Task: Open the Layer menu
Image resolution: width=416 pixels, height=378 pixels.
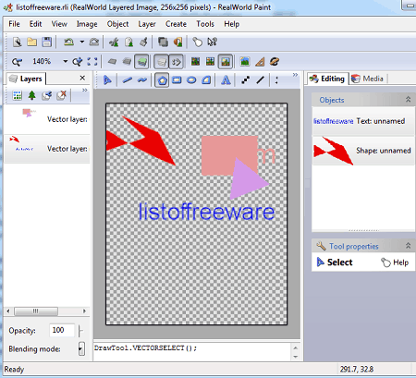Action: click(147, 24)
